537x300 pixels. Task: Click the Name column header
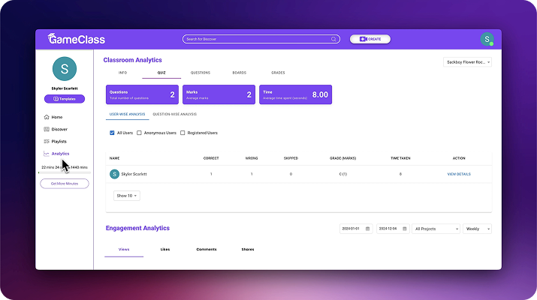[x=114, y=158]
